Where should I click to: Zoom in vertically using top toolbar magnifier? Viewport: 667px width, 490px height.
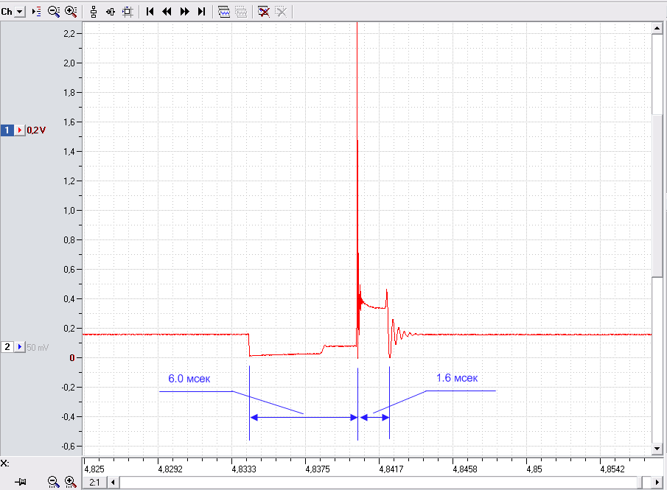pyautogui.click(x=71, y=12)
